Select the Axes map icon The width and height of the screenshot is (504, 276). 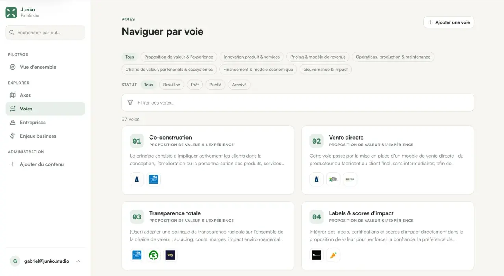(13, 95)
